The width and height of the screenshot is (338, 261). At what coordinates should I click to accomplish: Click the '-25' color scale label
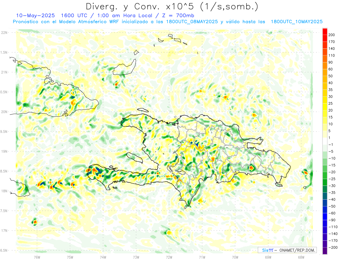[332, 179]
